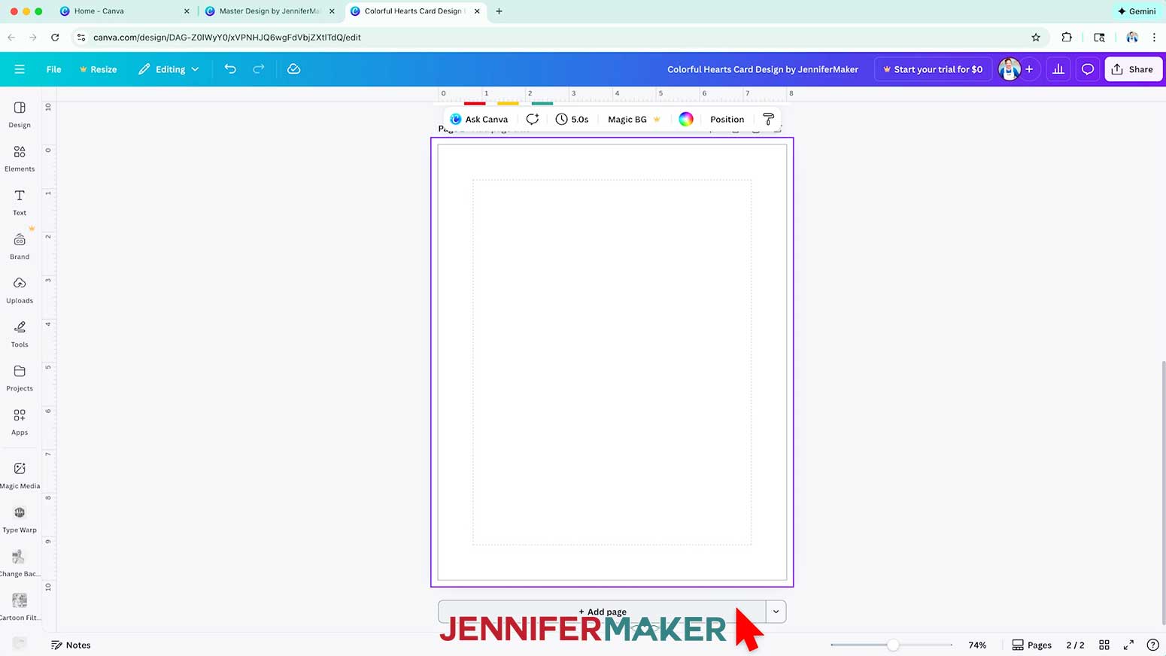Image resolution: width=1166 pixels, height=656 pixels.
Task: Click the design title text
Action: 762,69
